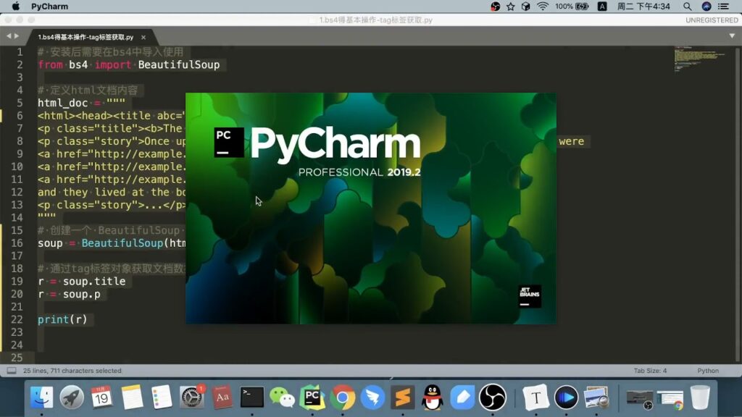
Task: Open the Python syntax selector
Action: (707, 371)
